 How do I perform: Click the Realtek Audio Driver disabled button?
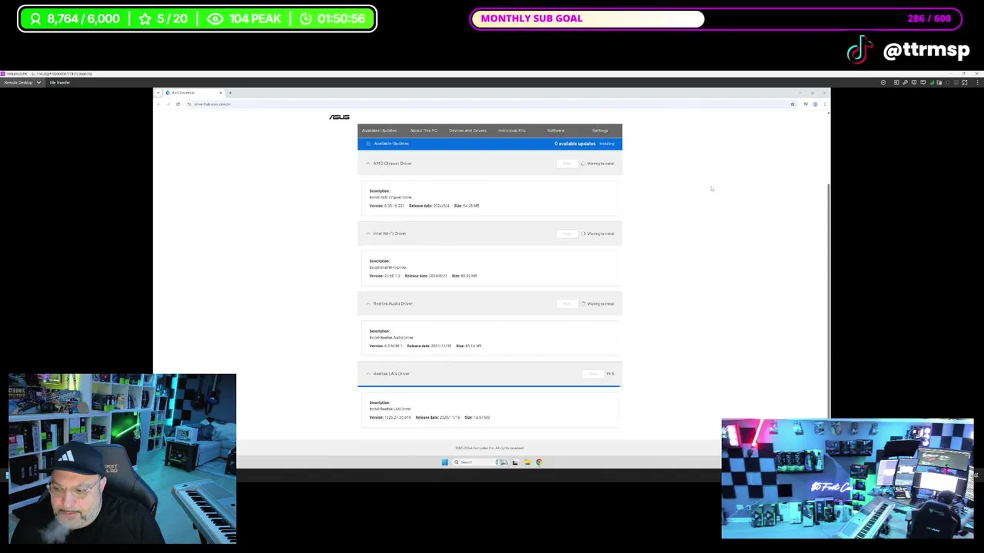(x=567, y=303)
